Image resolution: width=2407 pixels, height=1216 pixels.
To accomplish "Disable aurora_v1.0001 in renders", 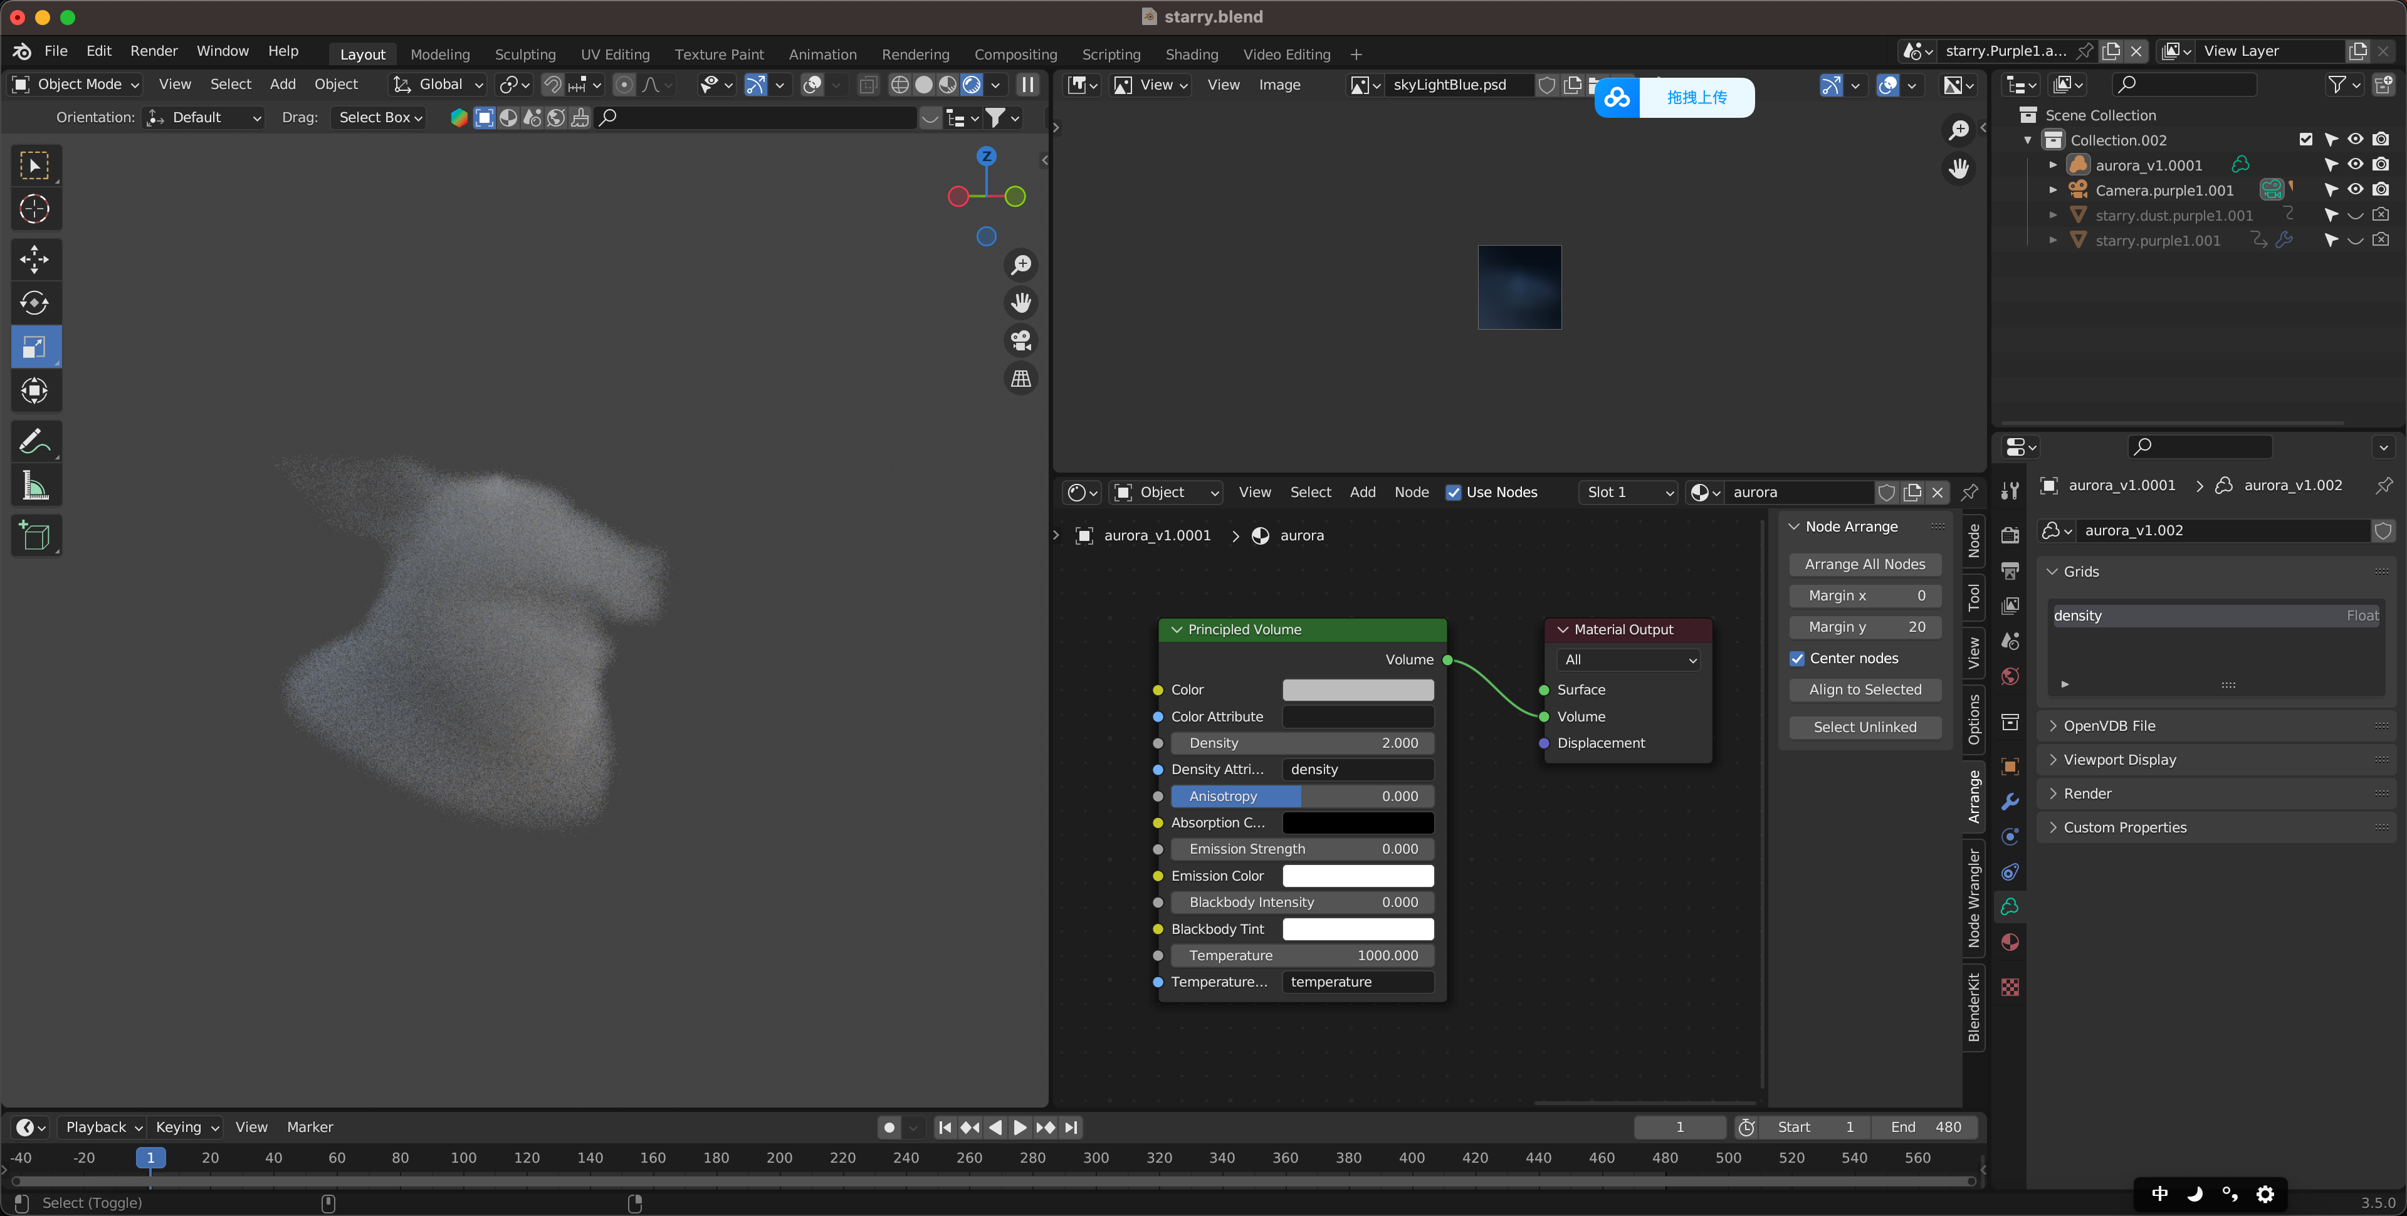I will pos(2381,164).
